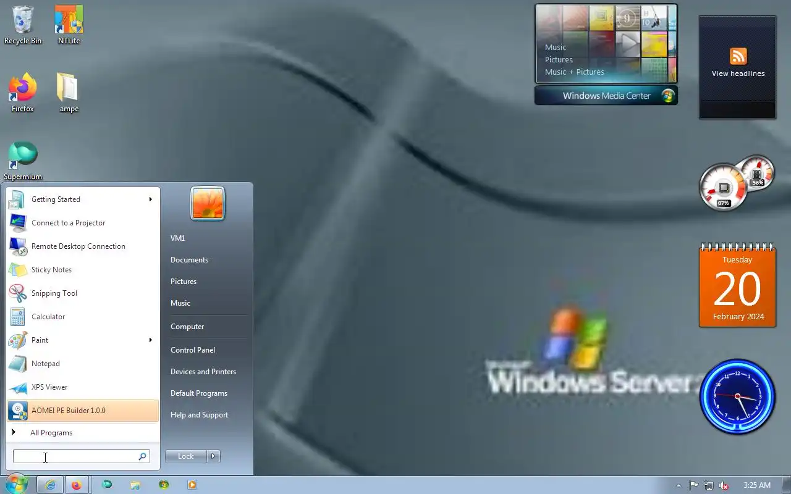The image size is (791, 494).
Task: Select the Supermium desktop shortcut
Action: click(23, 161)
